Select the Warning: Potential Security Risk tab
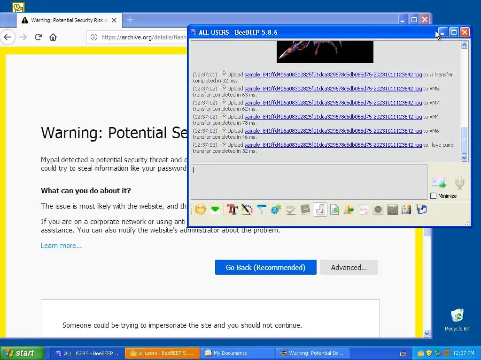This screenshot has width=481, height=360. tap(70, 20)
